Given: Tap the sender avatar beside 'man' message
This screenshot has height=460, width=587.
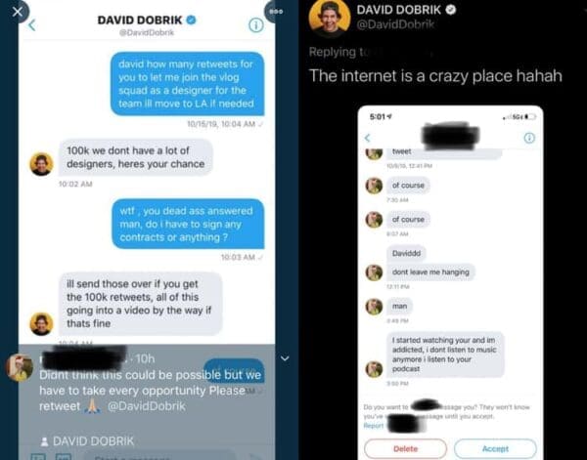Looking at the screenshot, I should [374, 307].
